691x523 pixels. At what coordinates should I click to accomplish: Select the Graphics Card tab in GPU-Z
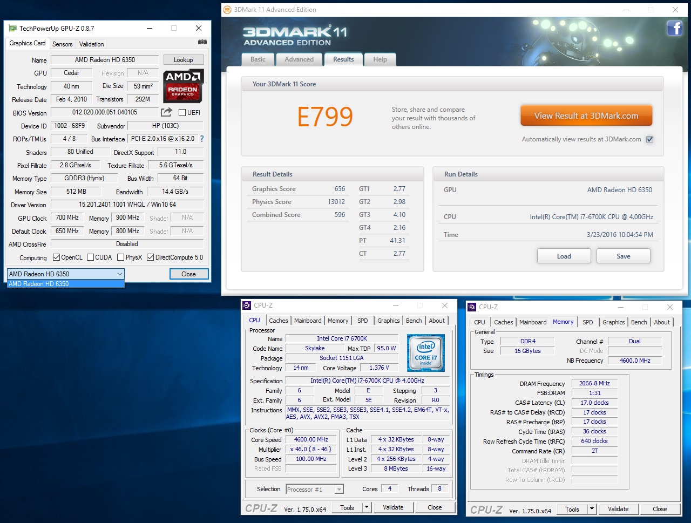[28, 43]
